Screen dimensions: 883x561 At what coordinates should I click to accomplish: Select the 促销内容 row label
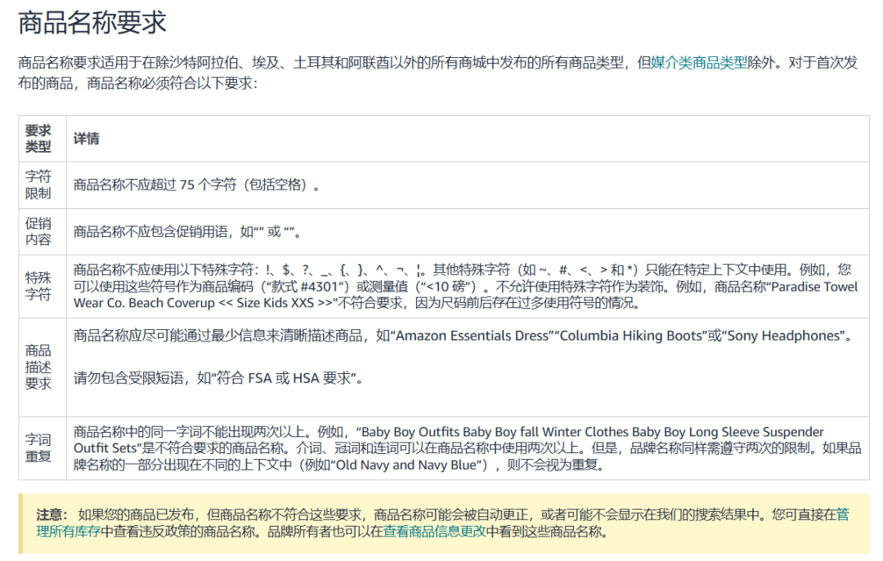click(38, 231)
